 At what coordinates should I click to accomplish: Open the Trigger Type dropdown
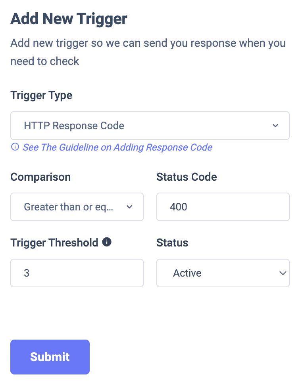coord(150,126)
